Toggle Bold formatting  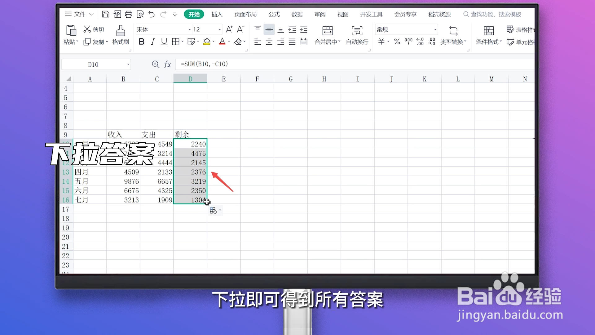(142, 42)
